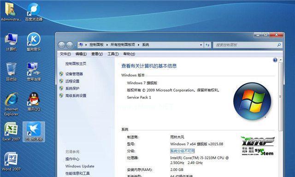Open the 工具(T) menu
The image size is (295, 177).
coord(113,54)
